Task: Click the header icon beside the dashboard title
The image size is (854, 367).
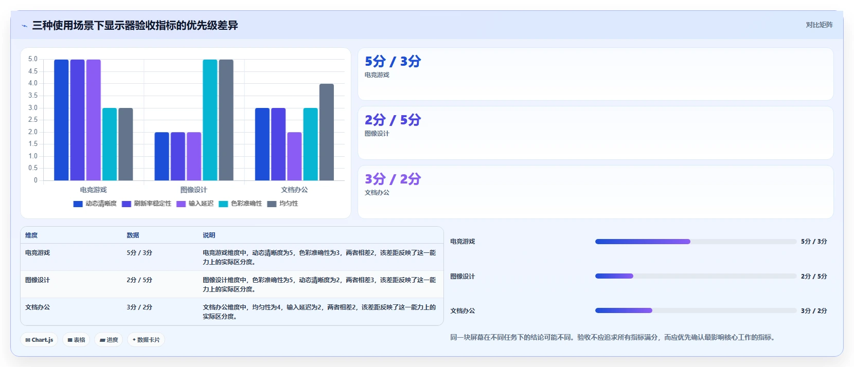Action: 24,26
